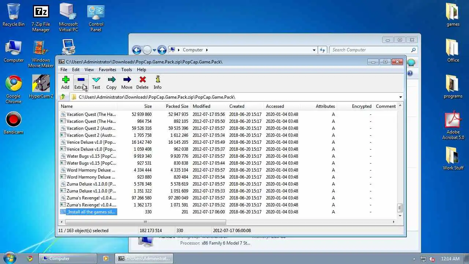Click the clock showing 12:14 AM

pos(450,259)
